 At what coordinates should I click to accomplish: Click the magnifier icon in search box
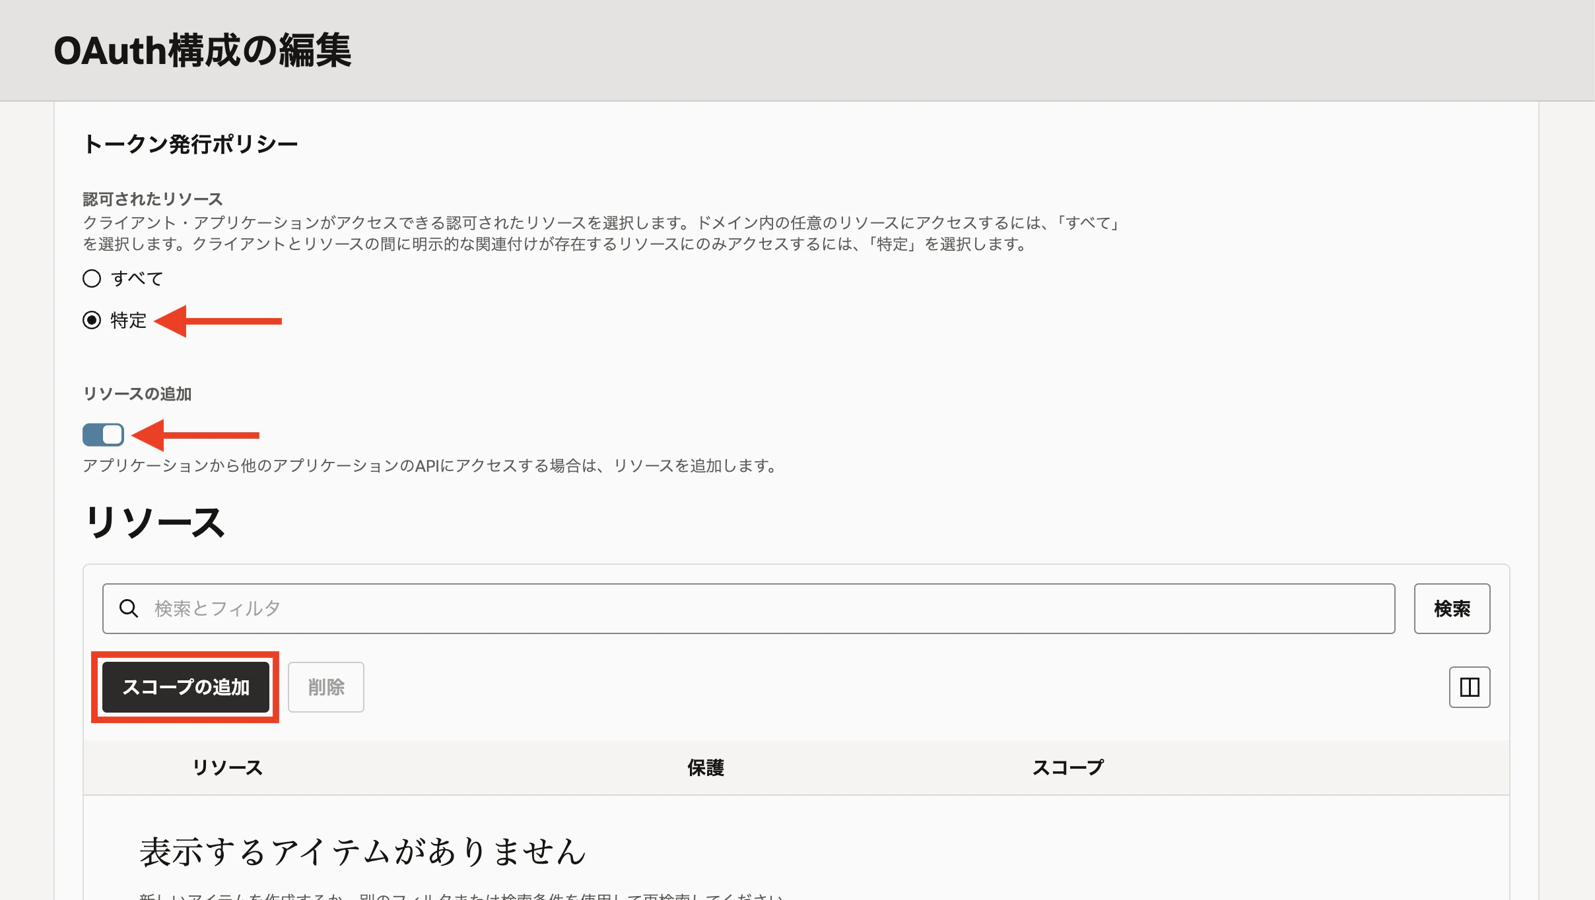point(129,608)
